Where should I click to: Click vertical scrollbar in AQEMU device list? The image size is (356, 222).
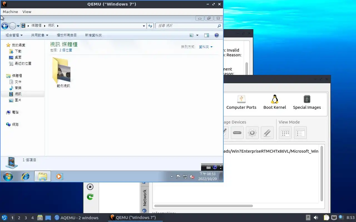point(322,173)
